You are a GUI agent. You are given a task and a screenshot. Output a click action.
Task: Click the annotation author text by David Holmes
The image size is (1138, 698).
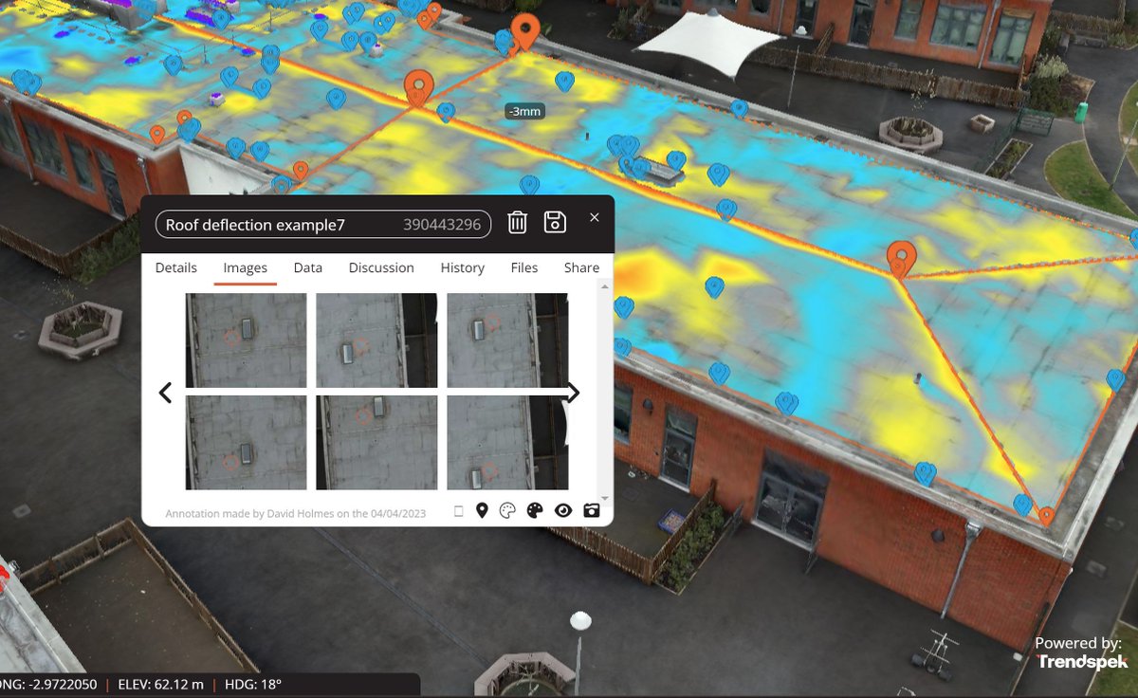click(295, 513)
